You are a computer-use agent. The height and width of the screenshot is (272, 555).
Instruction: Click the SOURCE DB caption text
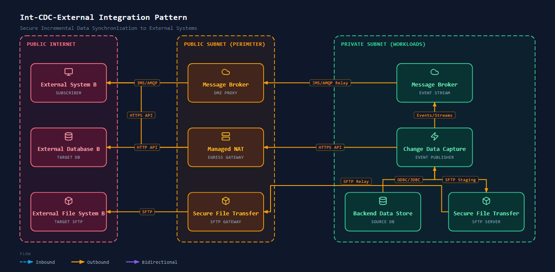click(383, 222)
